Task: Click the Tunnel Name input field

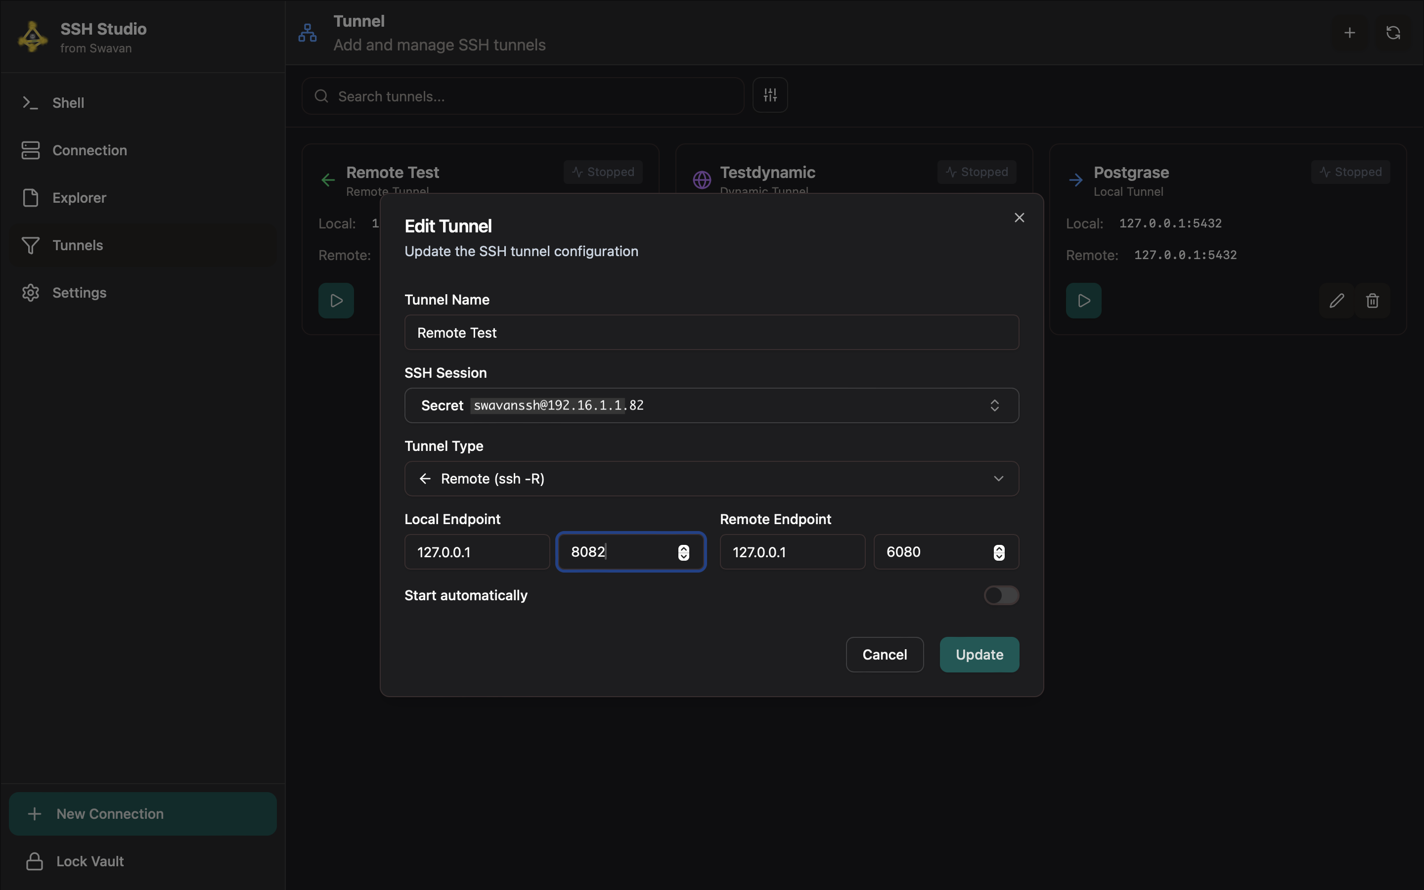Action: pos(712,333)
